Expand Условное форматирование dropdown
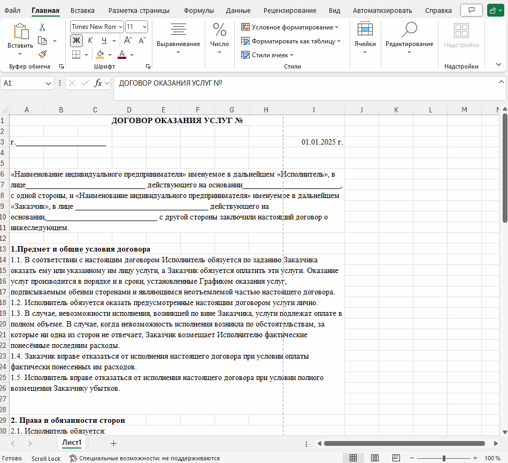Viewport: 508px width, 463px height. (290, 27)
